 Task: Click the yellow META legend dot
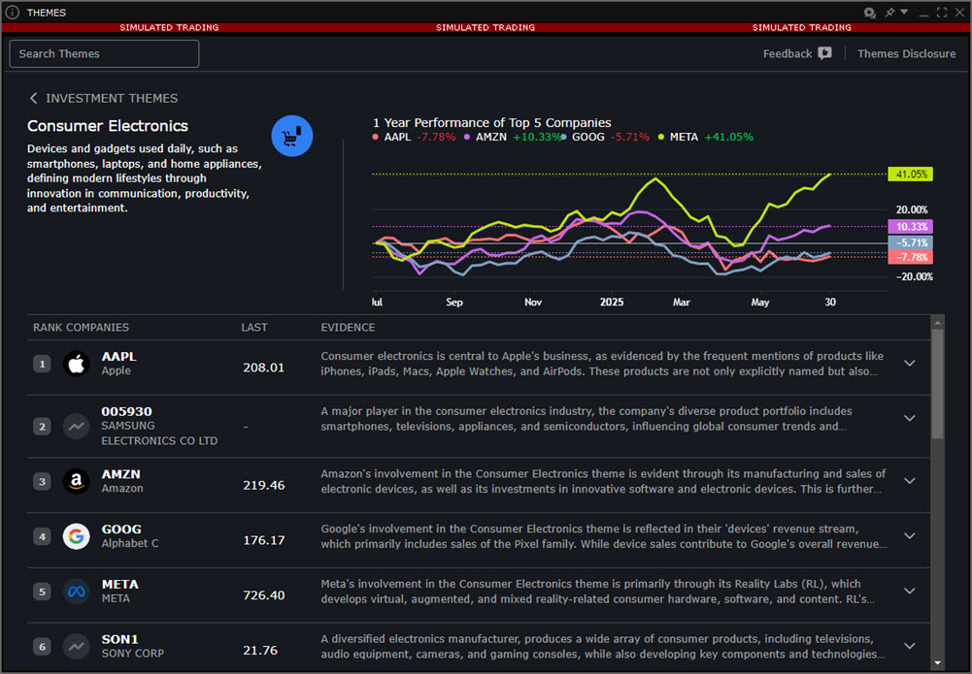[x=661, y=138]
